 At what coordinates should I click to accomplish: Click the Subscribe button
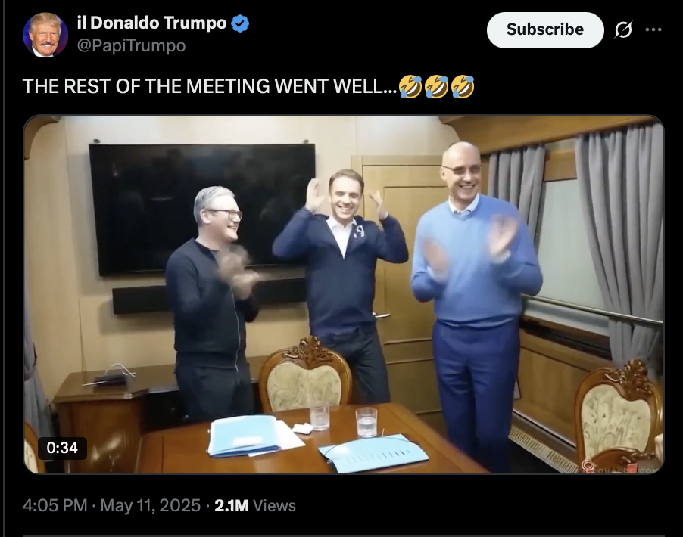tap(545, 29)
